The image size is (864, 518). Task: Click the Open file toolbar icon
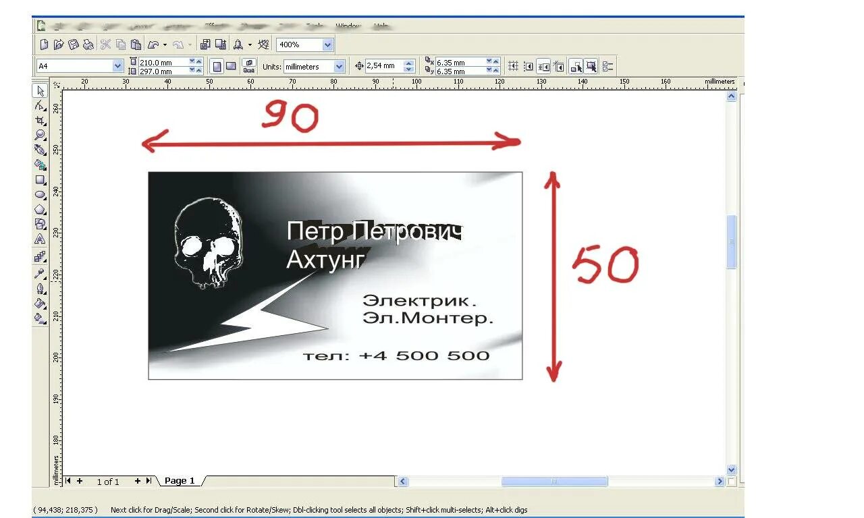click(x=59, y=45)
